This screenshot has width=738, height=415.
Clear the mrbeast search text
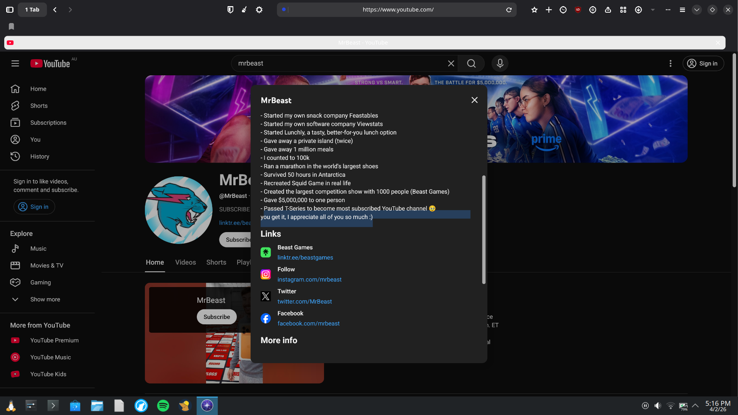pos(451,63)
